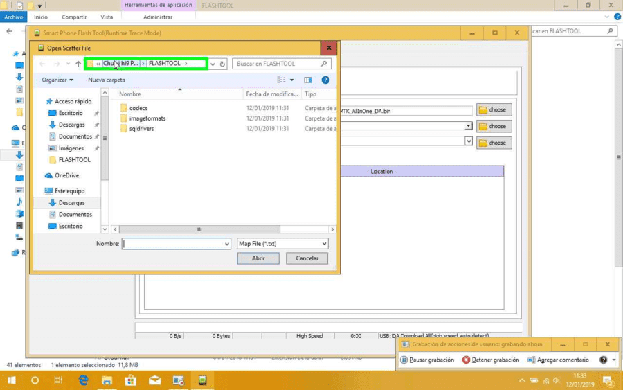Open Documentos under Acceso rápido
The height and width of the screenshot is (390, 623).
coord(75,136)
